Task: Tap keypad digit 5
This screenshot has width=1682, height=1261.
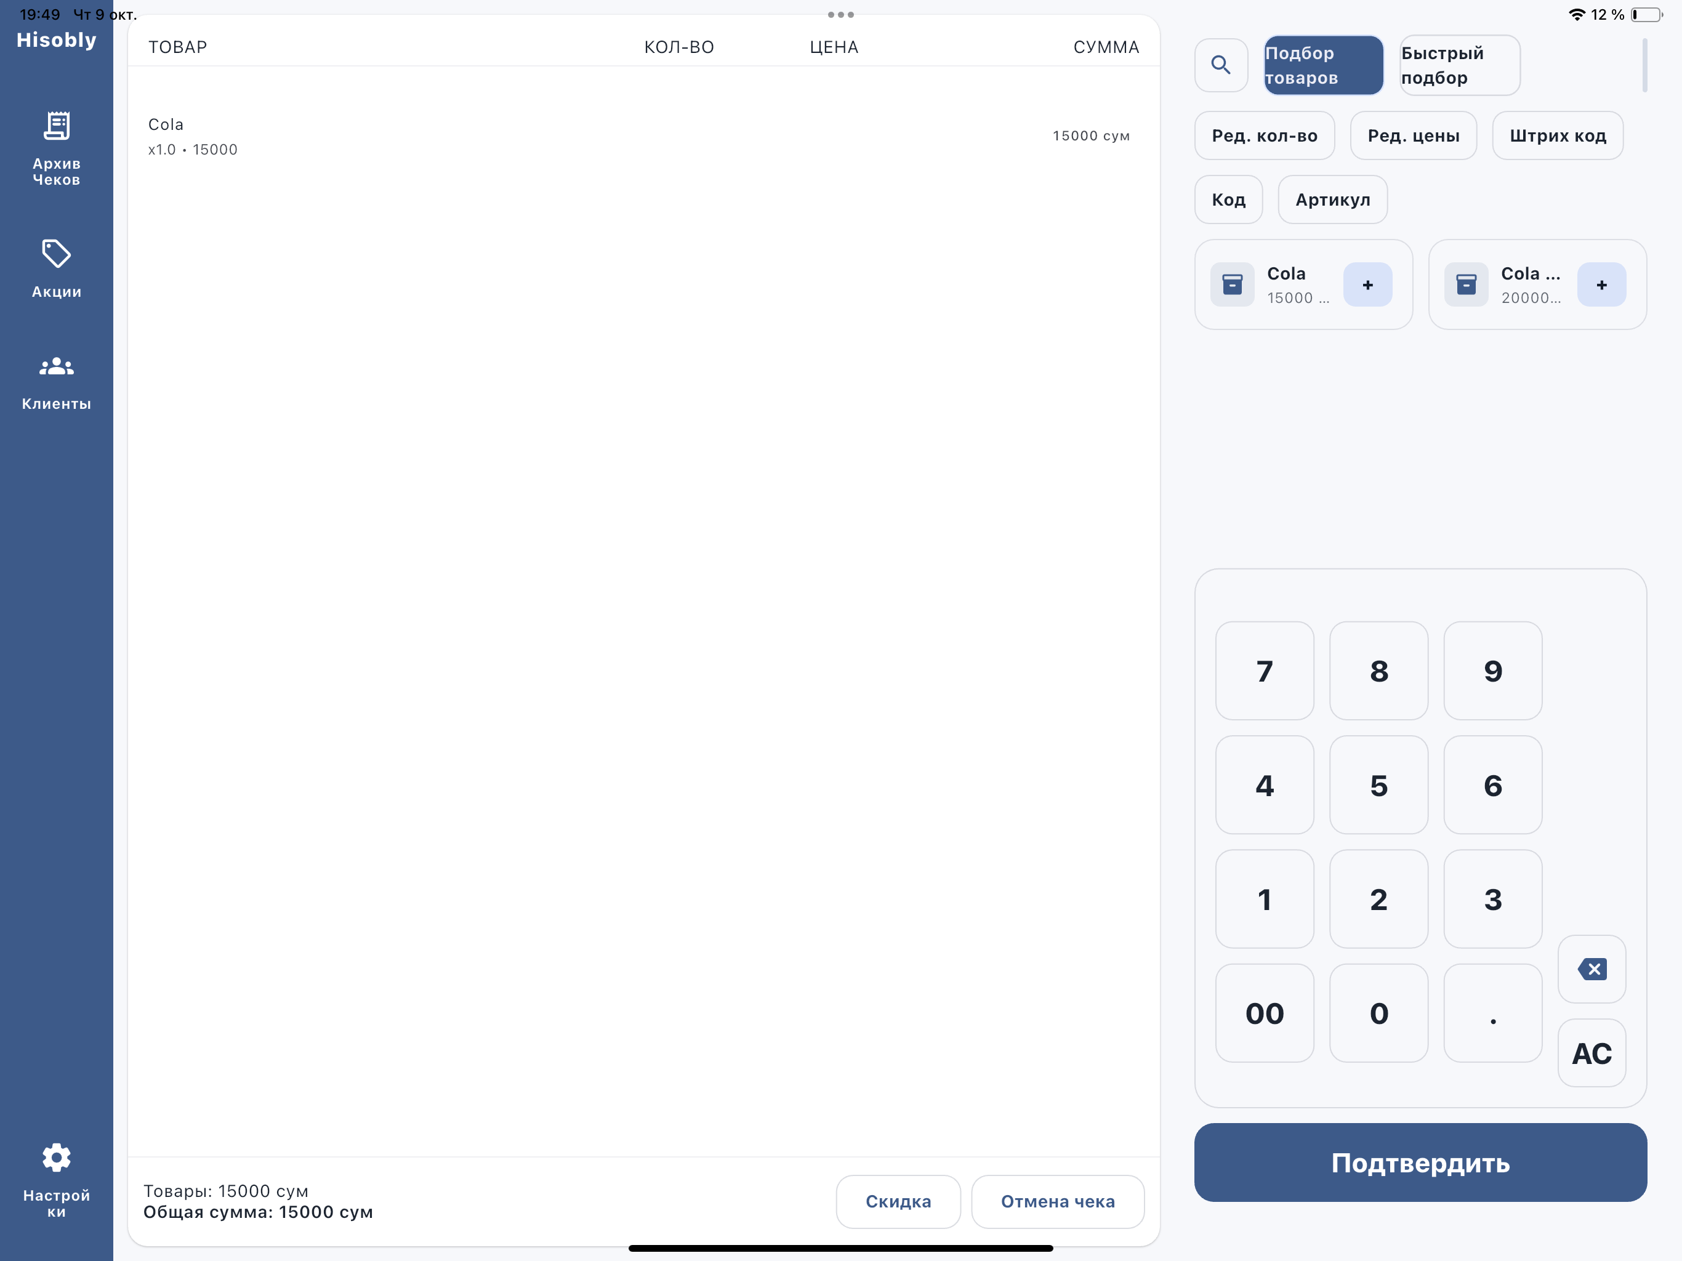Action: [x=1378, y=785]
